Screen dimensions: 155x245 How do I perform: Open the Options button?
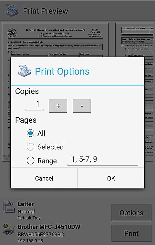click(131, 213)
